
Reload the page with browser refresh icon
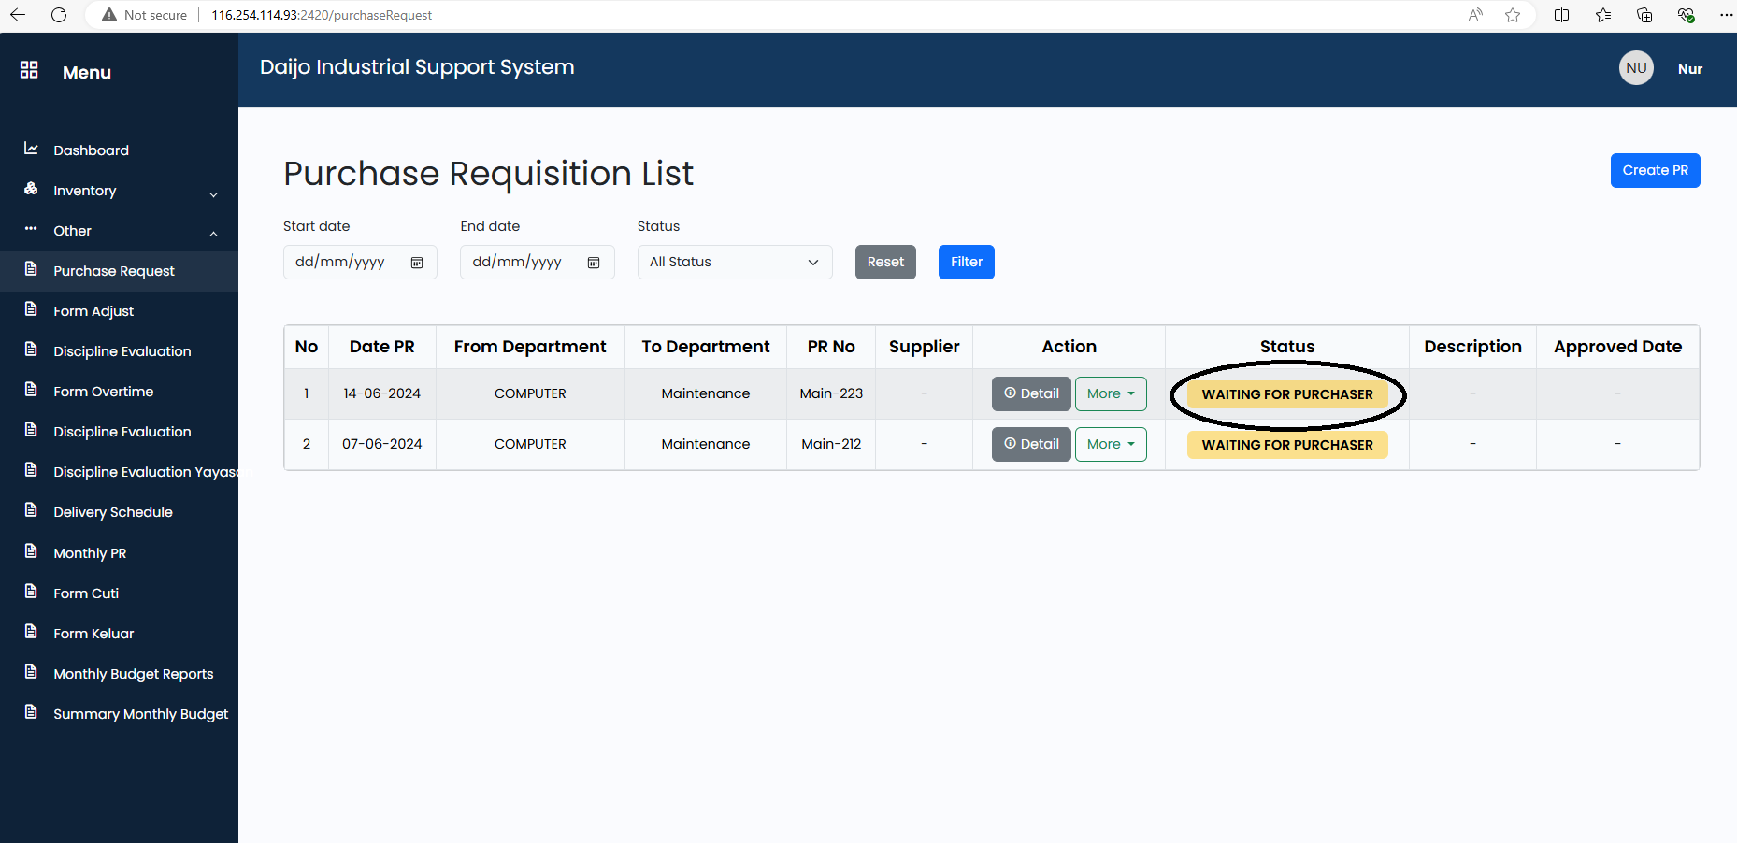tap(59, 15)
